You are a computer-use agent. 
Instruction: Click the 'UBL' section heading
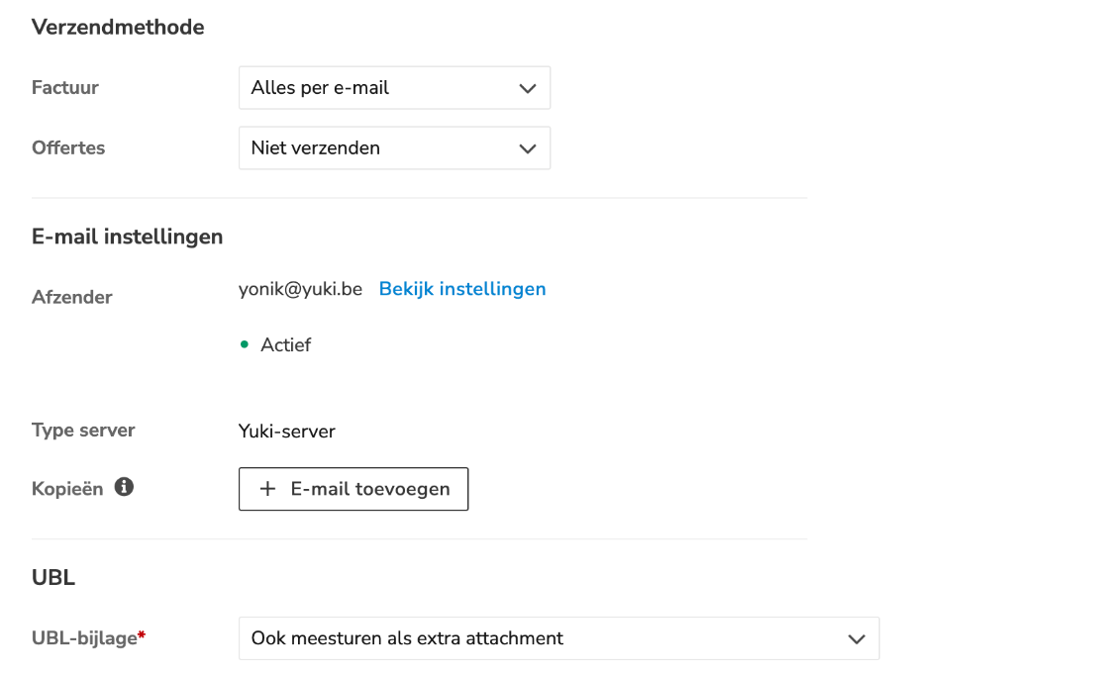pyautogui.click(x=53, y=577)
